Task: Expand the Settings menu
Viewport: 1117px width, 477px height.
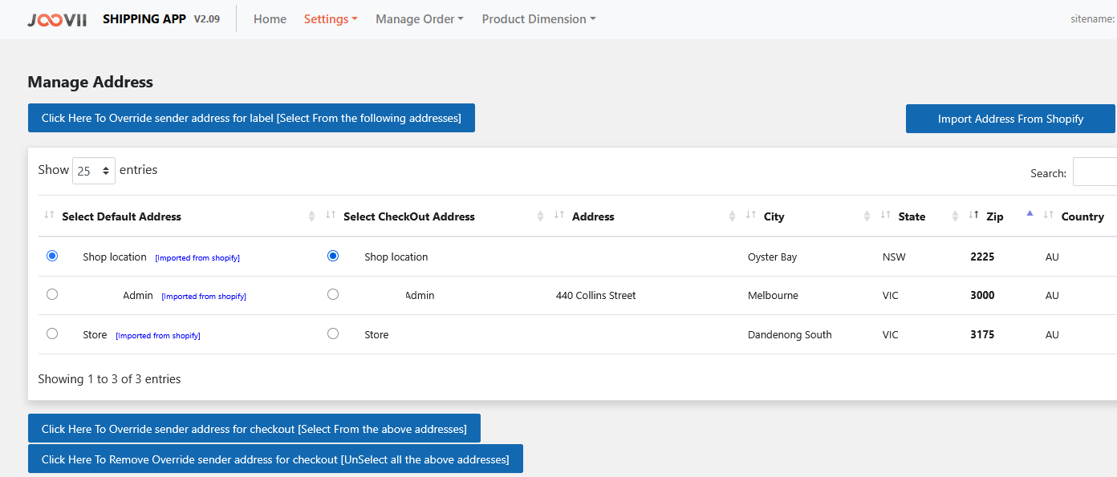Action: [x=331, y=19]
